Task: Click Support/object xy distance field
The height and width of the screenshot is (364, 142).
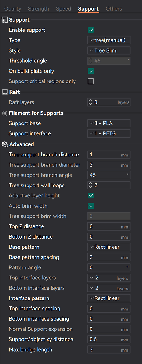Action: 109,340
